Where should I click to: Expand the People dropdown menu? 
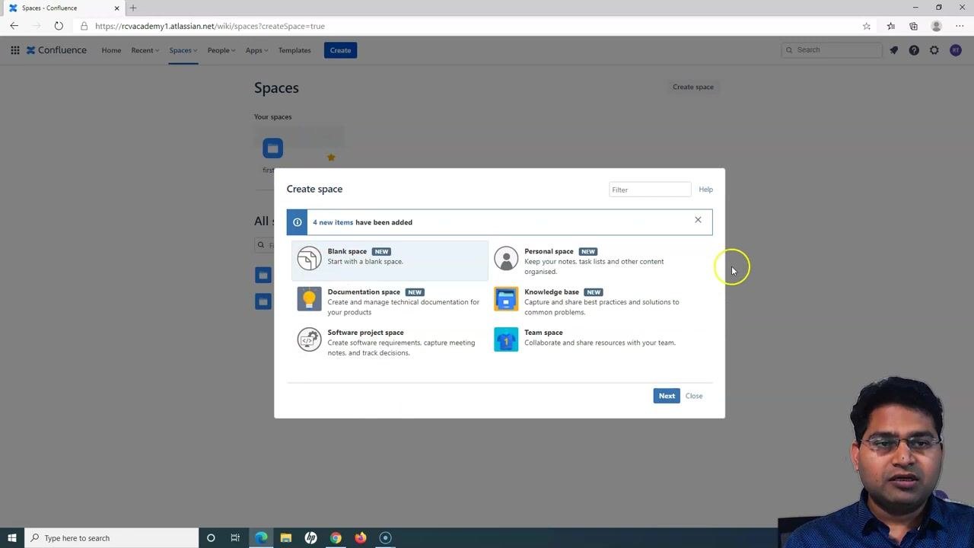tap(221, 50)
